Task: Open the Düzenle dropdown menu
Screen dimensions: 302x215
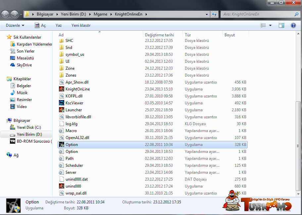Action: pos(15,25)
